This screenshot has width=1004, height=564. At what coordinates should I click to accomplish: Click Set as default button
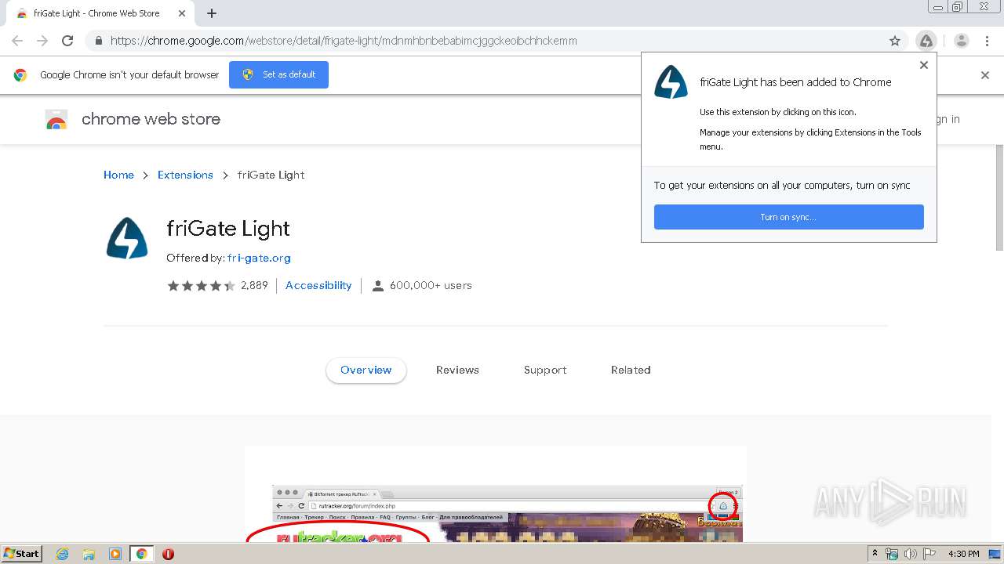coord(278,74)
